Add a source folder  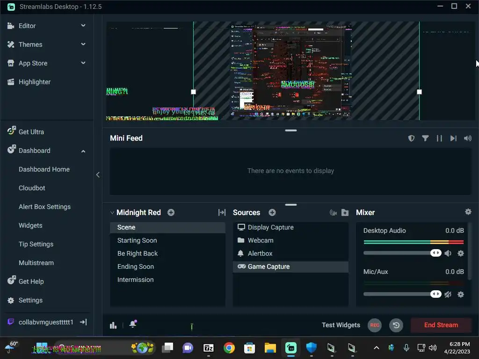coord(345,213)
